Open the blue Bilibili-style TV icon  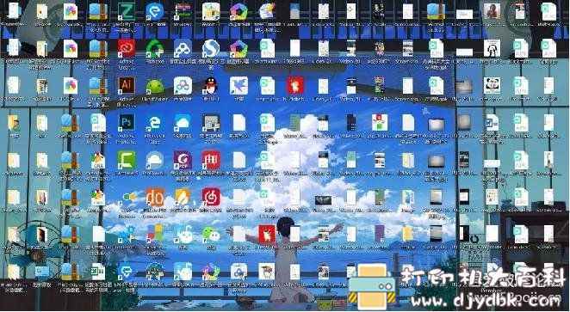click(183, 272)
